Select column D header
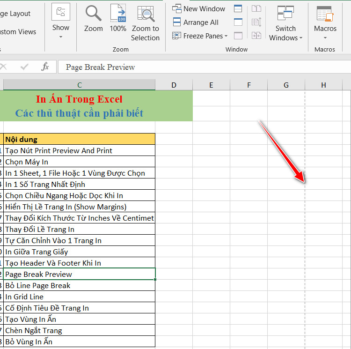 [x=174, y=85]
